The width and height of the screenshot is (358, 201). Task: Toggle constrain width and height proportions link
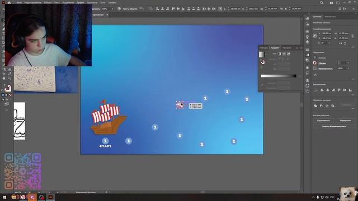coord(352,36)
